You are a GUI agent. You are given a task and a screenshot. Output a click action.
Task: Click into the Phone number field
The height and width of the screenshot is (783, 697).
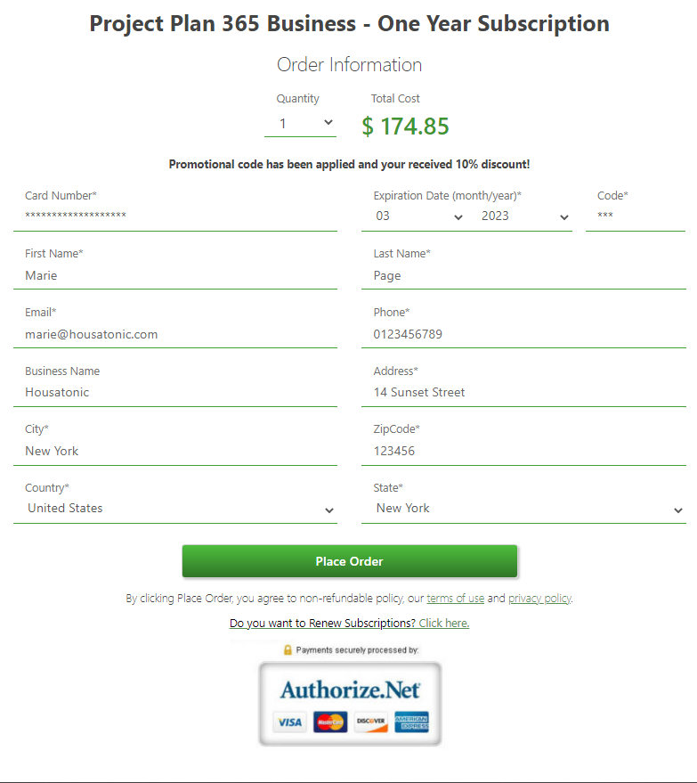pos(523,334)
